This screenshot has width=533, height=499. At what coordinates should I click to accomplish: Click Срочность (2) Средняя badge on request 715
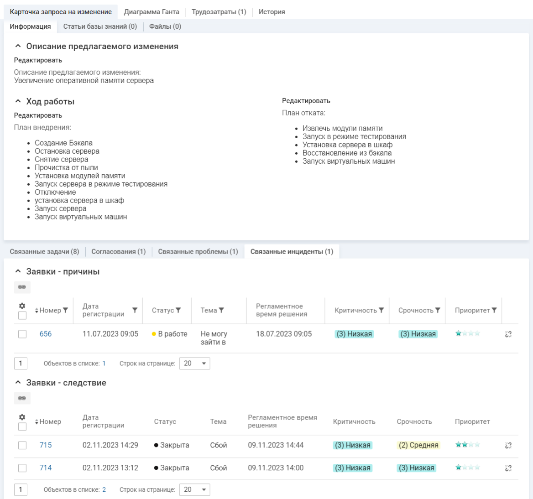coord(418,445)
